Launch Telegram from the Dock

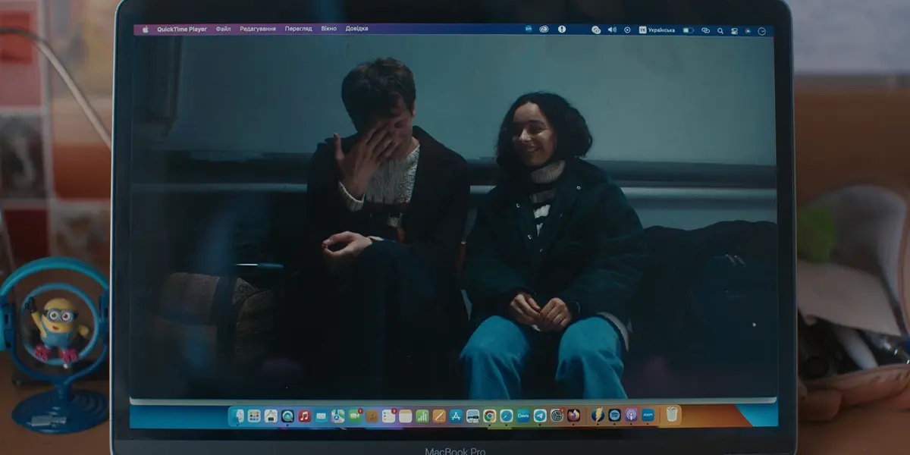[540, 416]
